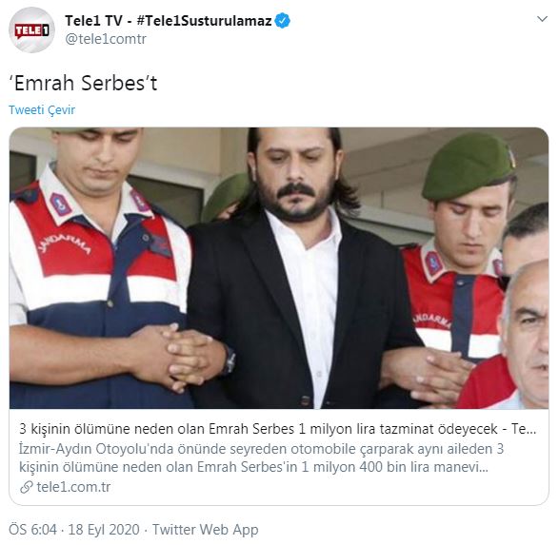Open the article preview photo

coord(279,268)
